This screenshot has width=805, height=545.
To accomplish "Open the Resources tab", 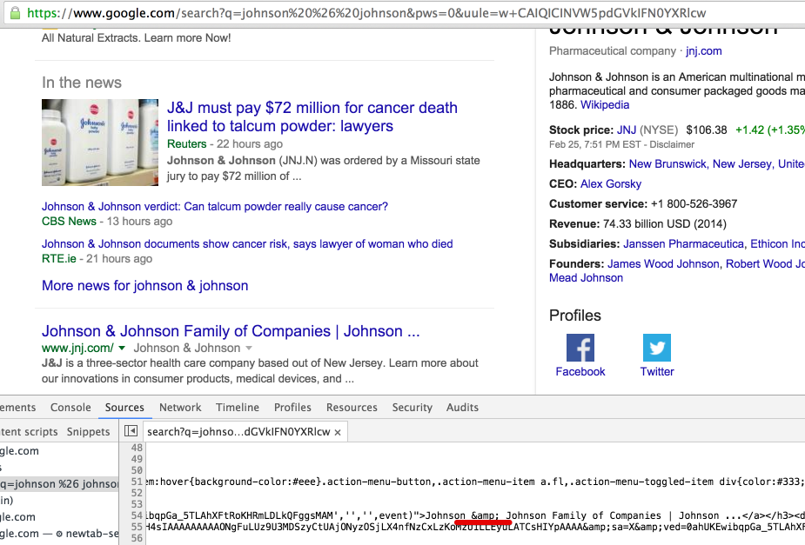I will [352, 407].
